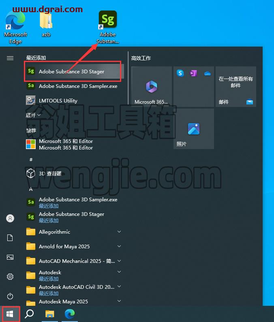Viewport: 274px width, 322px height.
Task: Open the Arnold for Maya 2025 folder icon
Action: 31,246
